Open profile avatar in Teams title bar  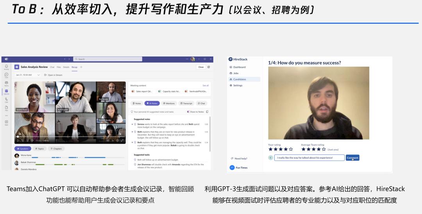193,59
